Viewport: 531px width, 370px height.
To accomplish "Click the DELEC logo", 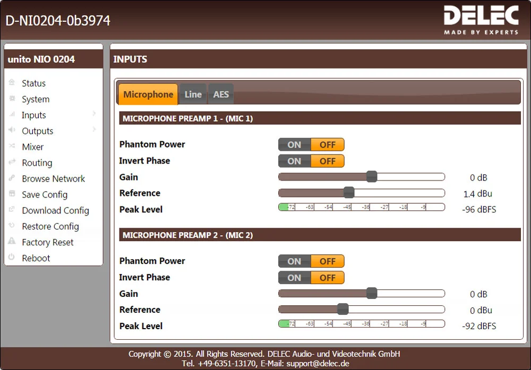I will click(x=481, y=20).
